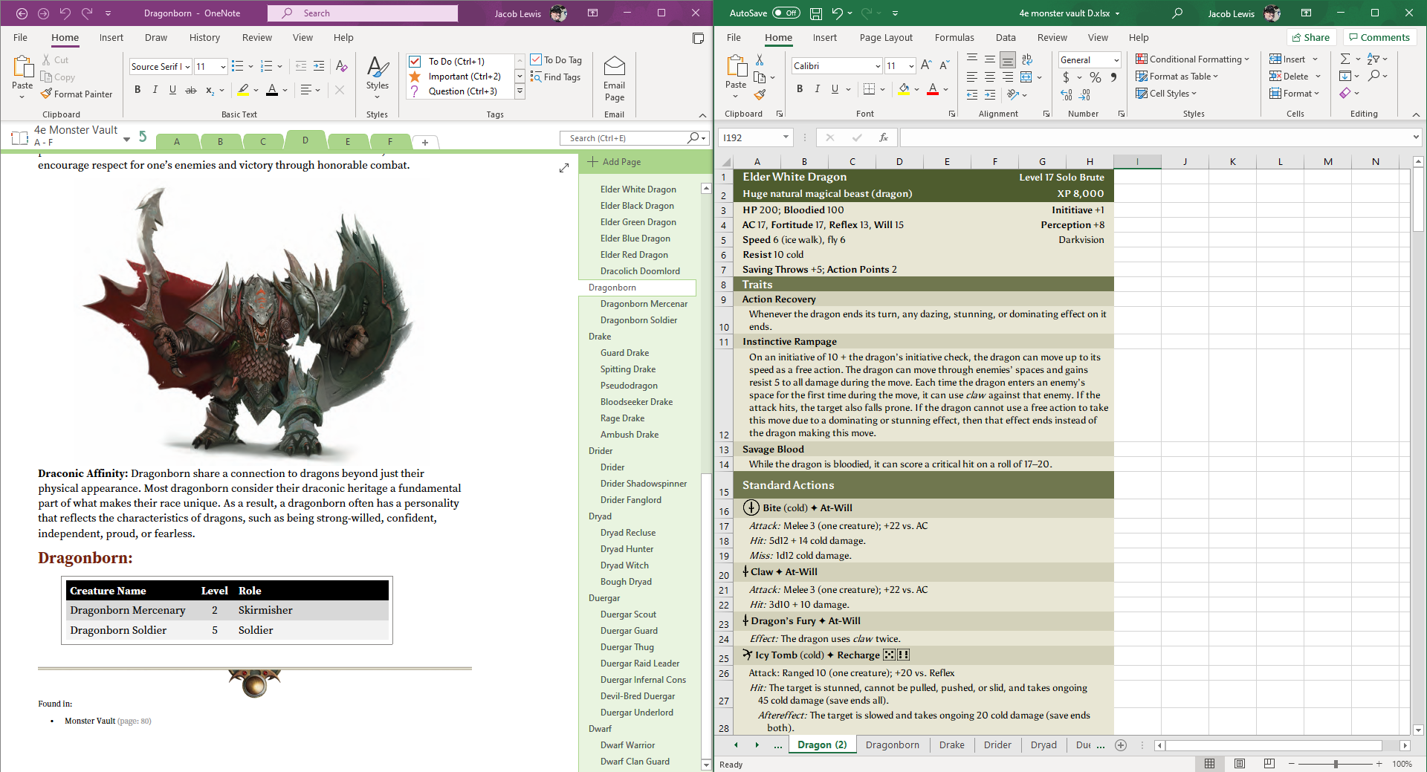Clear formatting icon in OneNote

click(341, 66)
